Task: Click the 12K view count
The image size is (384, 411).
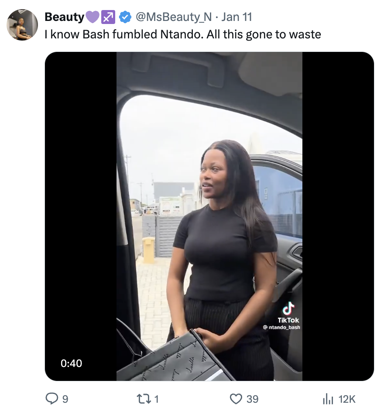Action: point(347,399)
